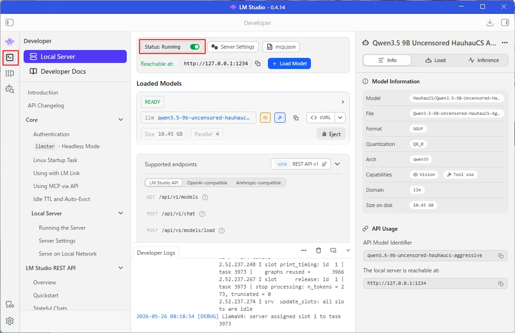Screen dimensions: 515x333
Task: Open help for POST /api/v1/models/load
Action: (222, 231)
